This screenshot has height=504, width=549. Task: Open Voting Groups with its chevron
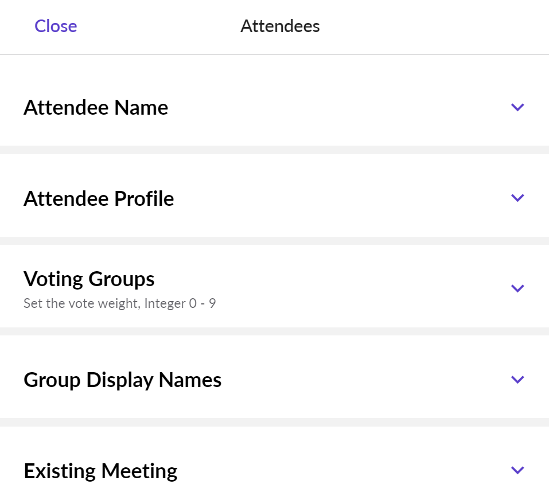tap(517, 288)
